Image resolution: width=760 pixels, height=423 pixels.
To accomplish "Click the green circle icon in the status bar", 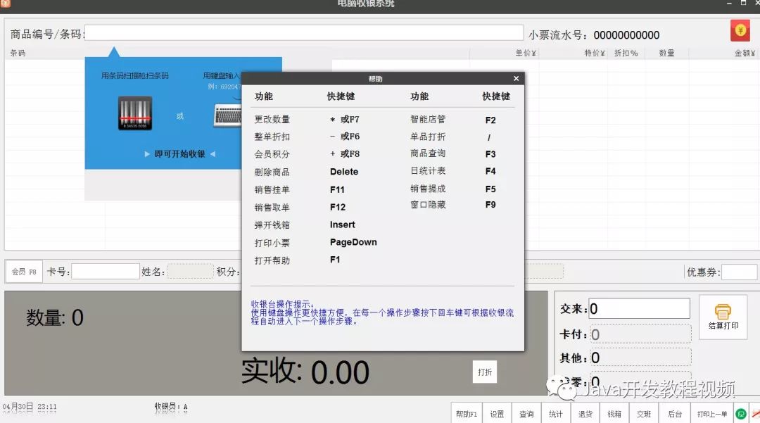I will click(740, 414).
